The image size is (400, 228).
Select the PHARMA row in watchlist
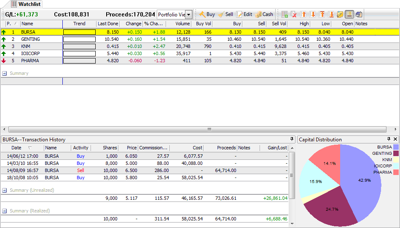[x=200, y=61]
